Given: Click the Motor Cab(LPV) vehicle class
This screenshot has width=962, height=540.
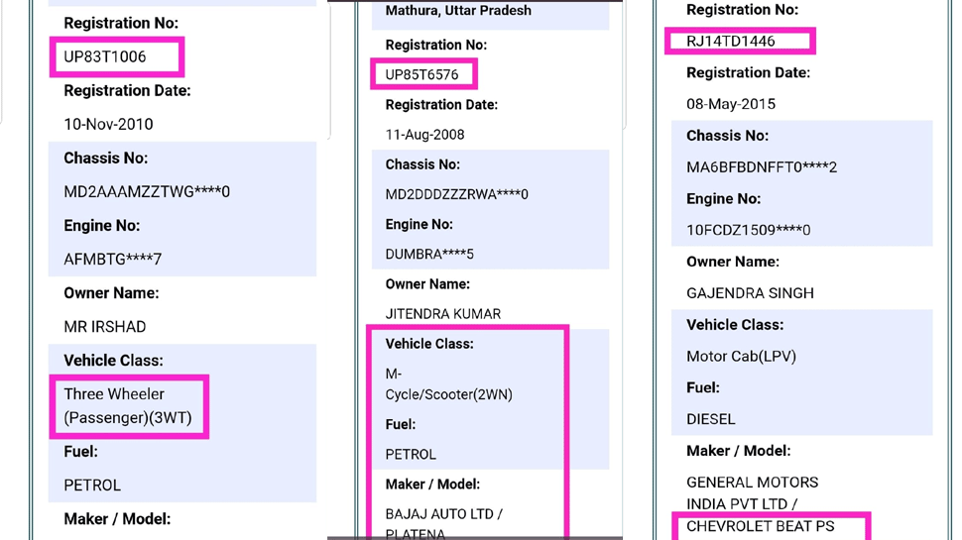Looking at the screenshot, I should (741, 357).
